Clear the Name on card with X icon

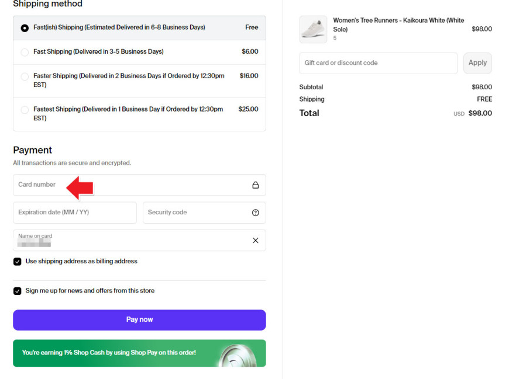256,241
